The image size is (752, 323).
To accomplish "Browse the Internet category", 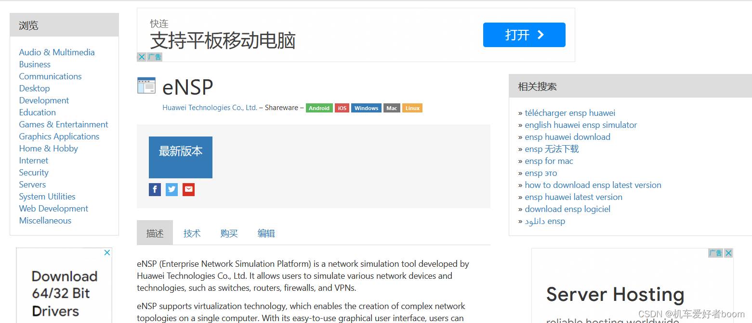I will pos(34,161).
